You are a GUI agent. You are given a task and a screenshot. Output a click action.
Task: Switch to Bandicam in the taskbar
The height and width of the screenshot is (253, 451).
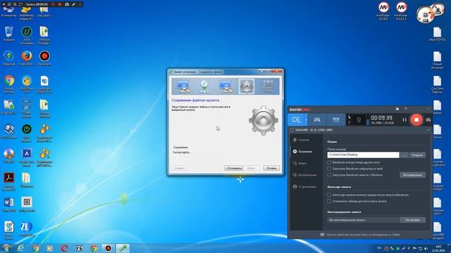click(108, 248)
